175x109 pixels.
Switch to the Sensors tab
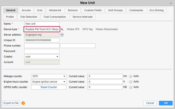pos(73,10)
